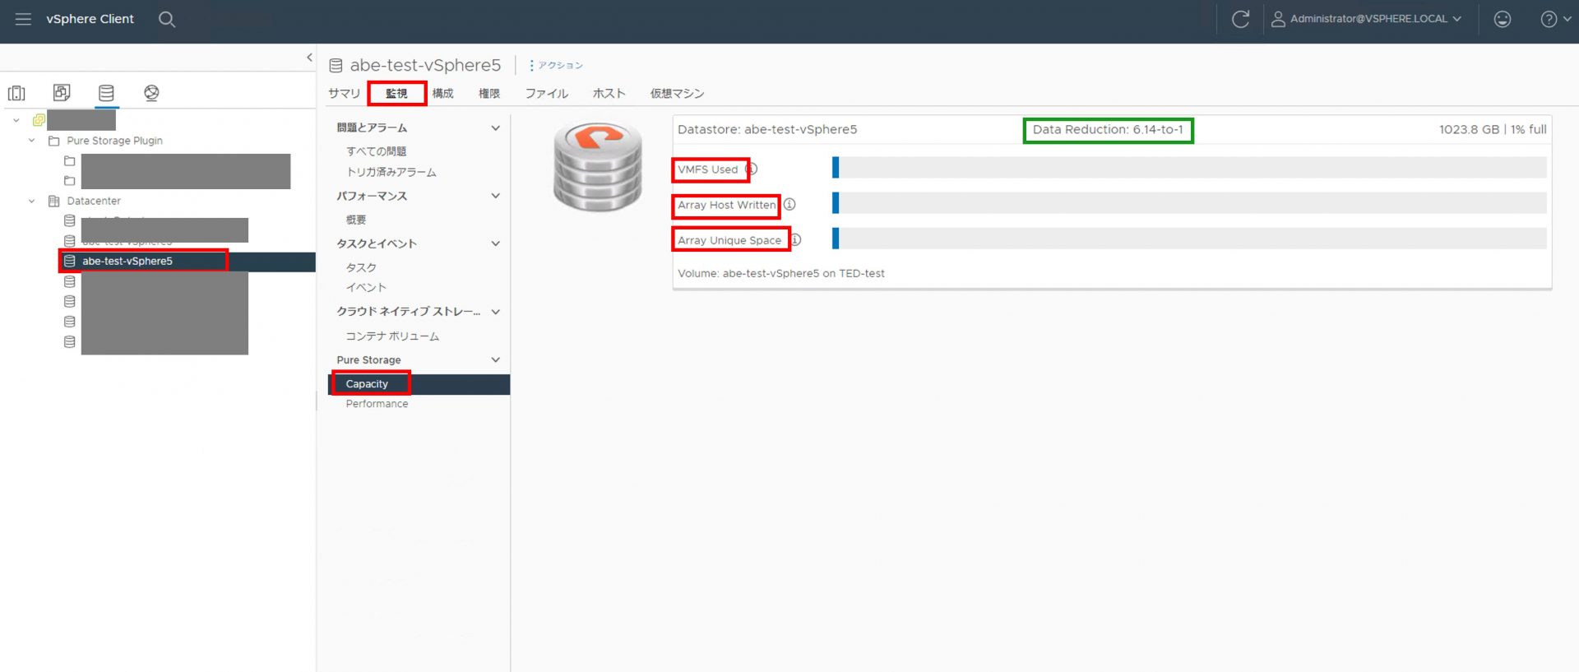Click the search magnifier icon
The image size is (1579, 672).
(167, 19)
